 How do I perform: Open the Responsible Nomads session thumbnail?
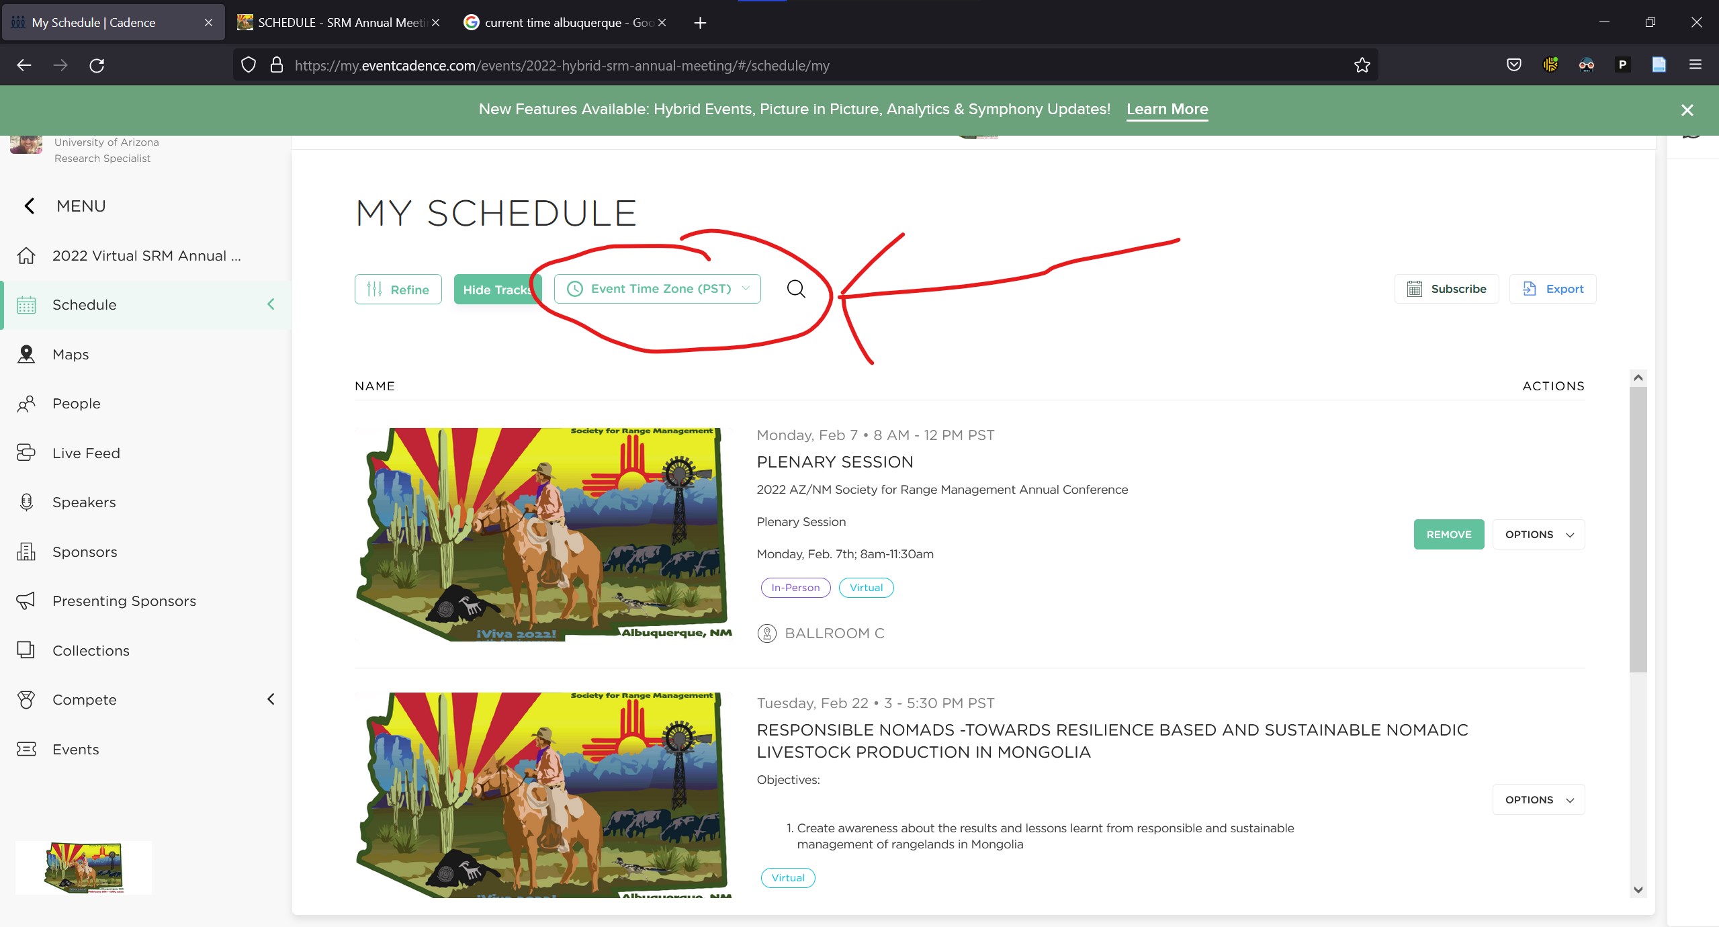[544, 795]
